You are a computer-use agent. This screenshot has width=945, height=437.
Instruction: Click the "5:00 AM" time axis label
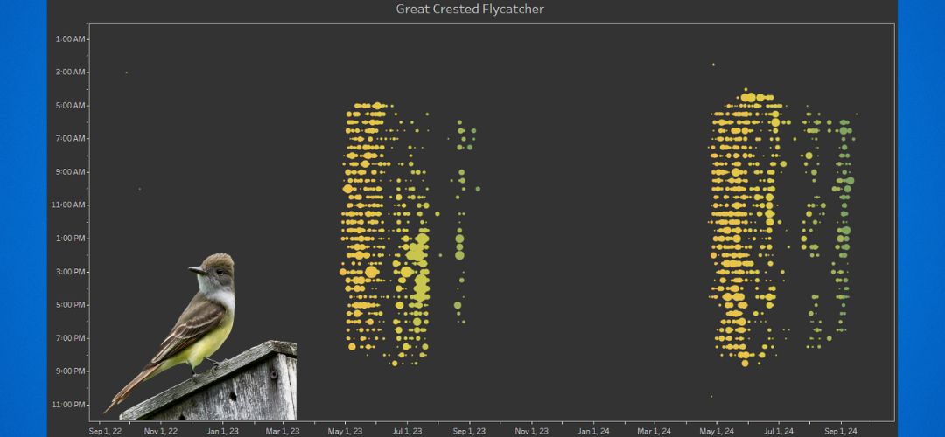(x=71, y=106)
